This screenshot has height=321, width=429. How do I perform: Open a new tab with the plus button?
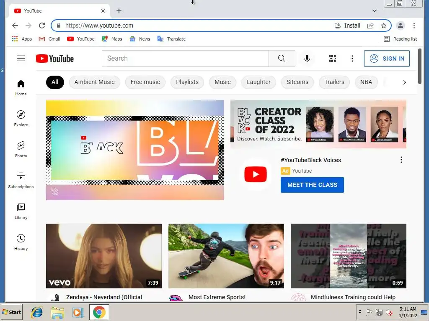(119, 11)
